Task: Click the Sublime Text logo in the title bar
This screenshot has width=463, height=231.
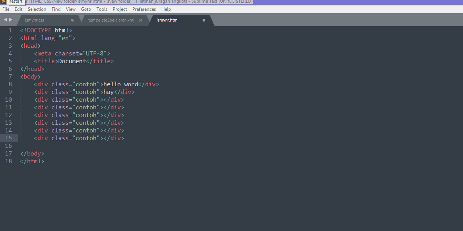Action: point(4,2)
